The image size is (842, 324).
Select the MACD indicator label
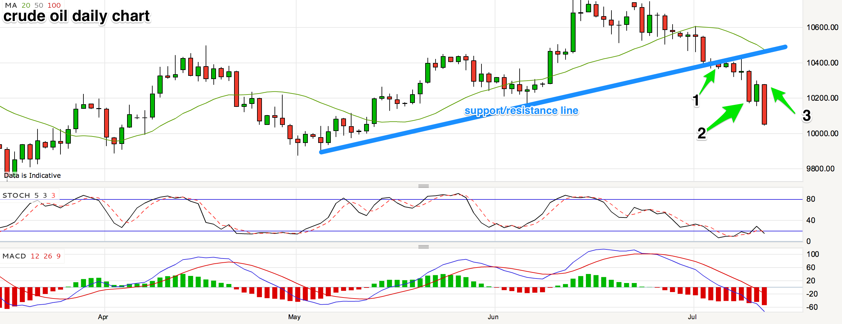point(14,256)
